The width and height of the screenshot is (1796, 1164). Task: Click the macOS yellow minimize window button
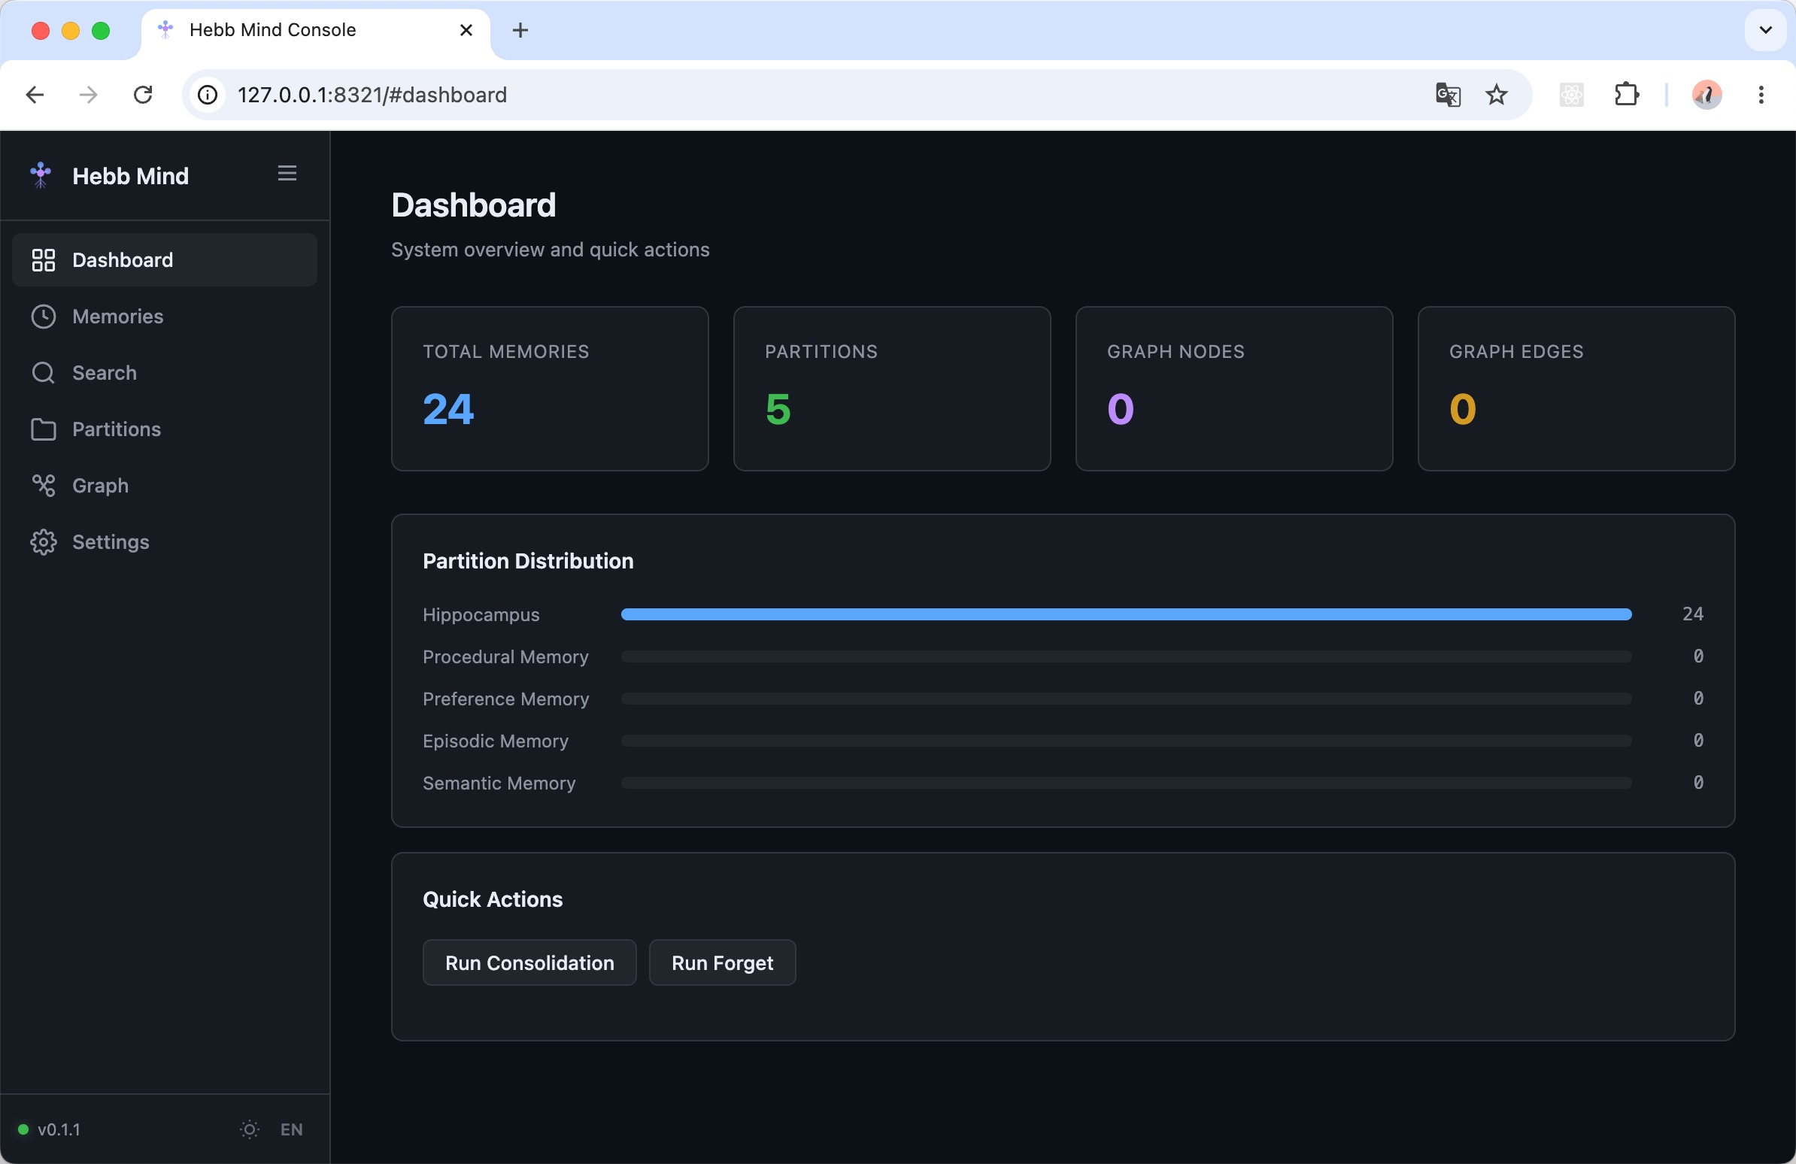[x=71, y=30]
